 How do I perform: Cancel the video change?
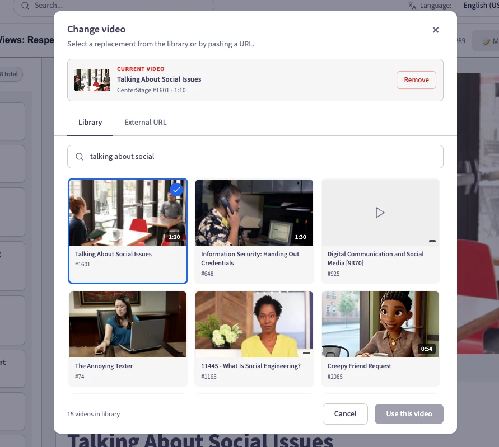click(345, 413)
